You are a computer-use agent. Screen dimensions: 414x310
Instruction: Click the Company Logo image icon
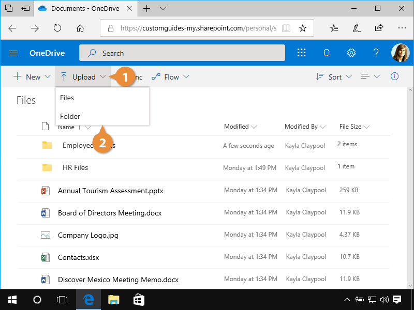pos(46,235)
